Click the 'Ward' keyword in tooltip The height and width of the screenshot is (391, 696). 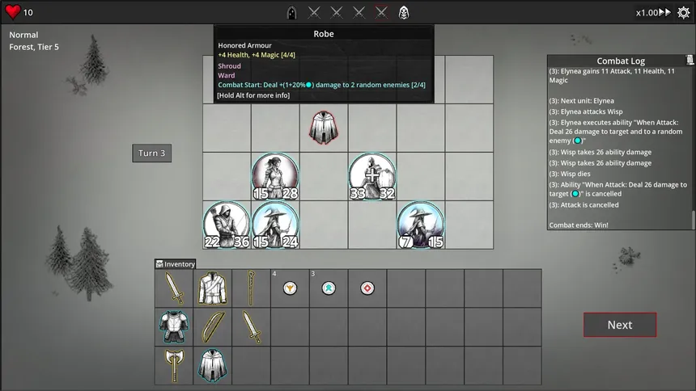tap(227, 75)
